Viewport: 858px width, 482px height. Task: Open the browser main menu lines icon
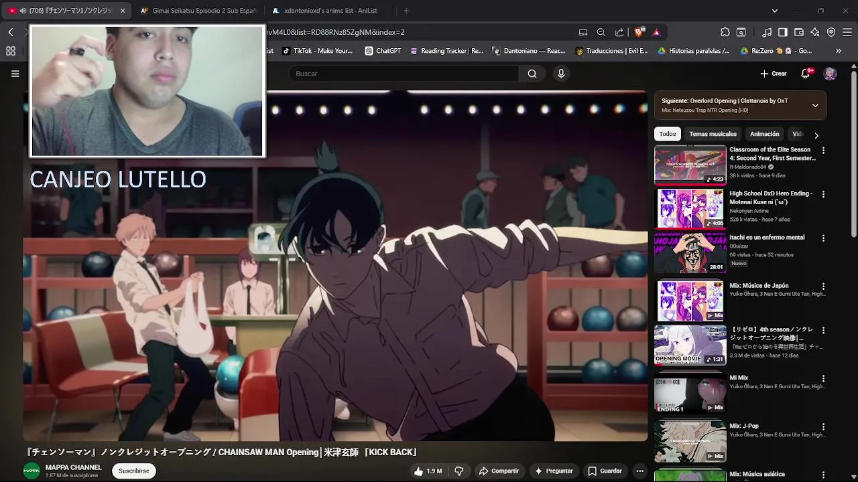click(x=847, y=32)
